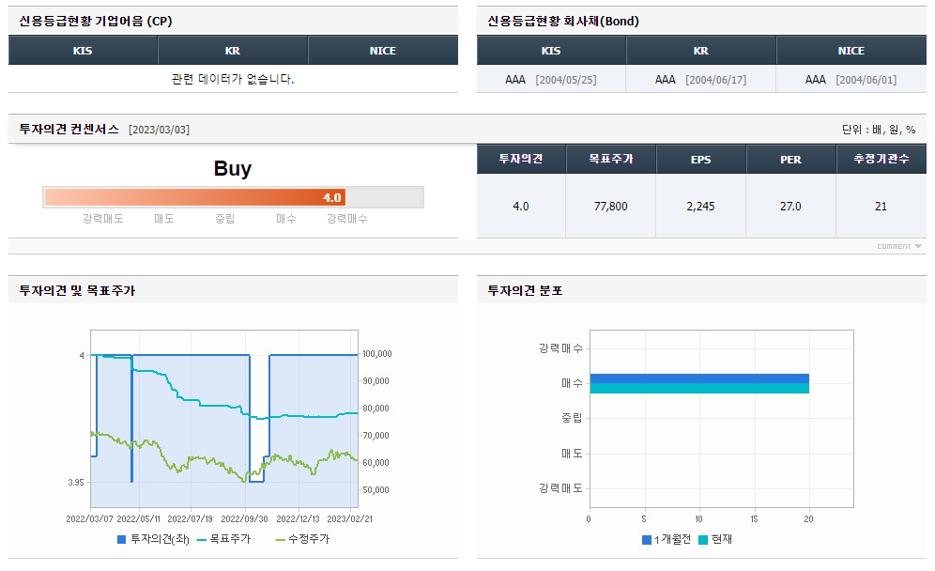Click the PER column header
This screenshot has height=571, width=935.
pos(790,159)
